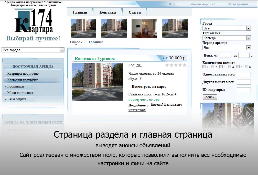The width and height of the screenshot is (258, 175).
Task: Click the ПОСУТОЧНАЯ АРЕНДА section header
Action: [33, 67]
